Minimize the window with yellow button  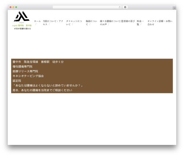tap(13, 7)
